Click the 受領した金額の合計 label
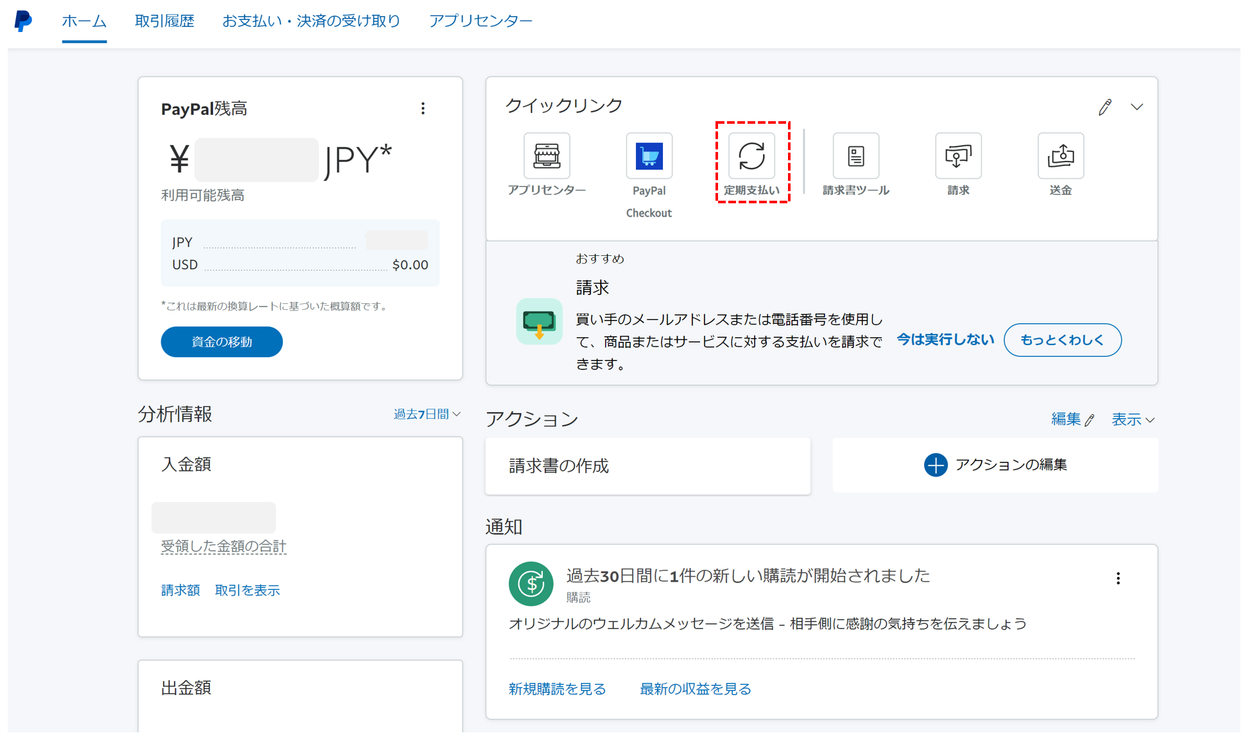The height and width of the screenshot is (740, 1250). tap(223, 546)
